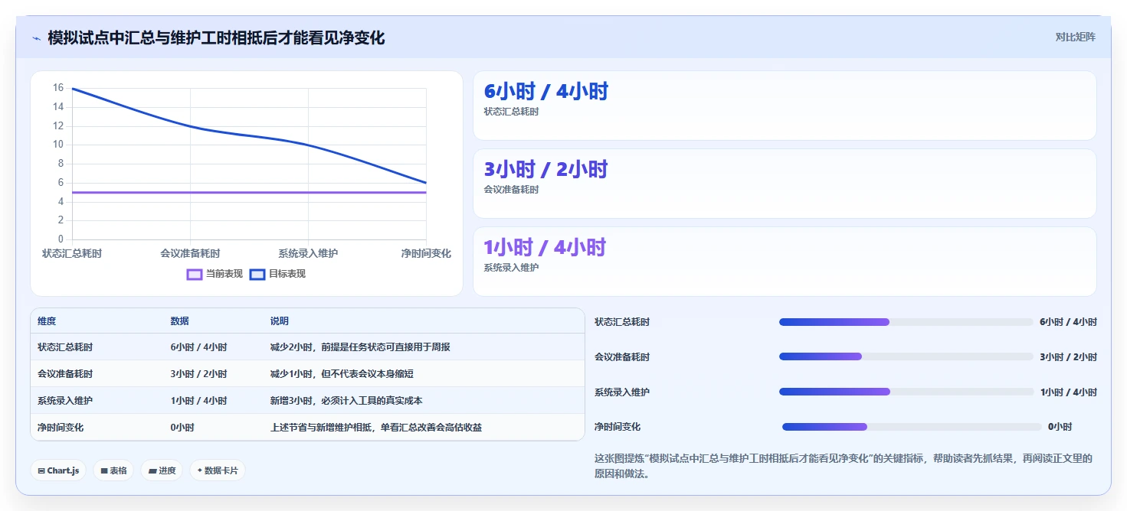Click y-axis value 0 on the chart
This screenshot has height=511, width=1127.
(61, 239)
